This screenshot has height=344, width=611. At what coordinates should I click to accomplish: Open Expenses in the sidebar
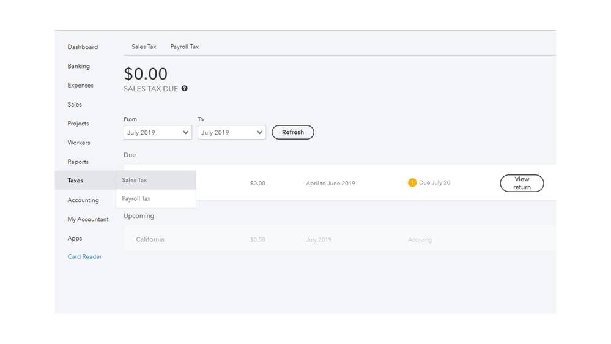click(x=80, y=85)
